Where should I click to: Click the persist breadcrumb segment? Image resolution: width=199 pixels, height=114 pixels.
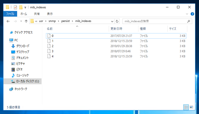[x=66, y=21]
